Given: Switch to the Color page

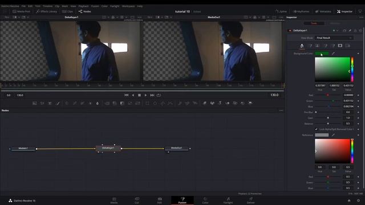Looking at the screenshot, I should point(205,200).
